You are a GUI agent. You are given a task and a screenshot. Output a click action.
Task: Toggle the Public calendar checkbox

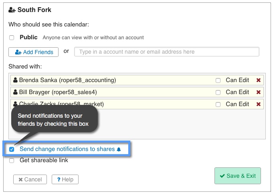pyautogui.click(x=12, y=38)
